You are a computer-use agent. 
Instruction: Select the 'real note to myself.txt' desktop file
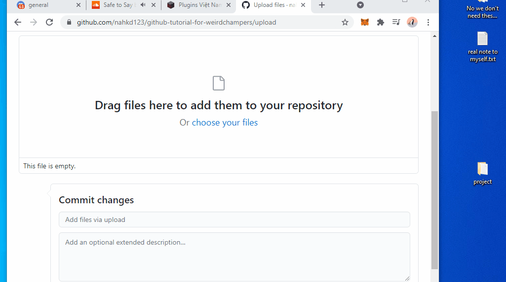pos(482,47)
